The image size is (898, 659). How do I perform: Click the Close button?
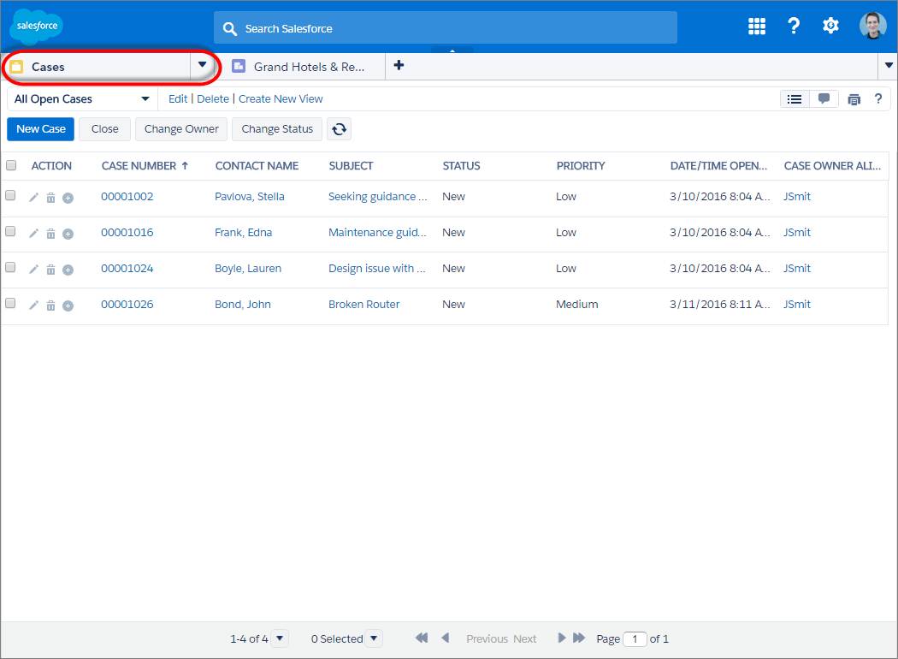(x=105, y=129)
